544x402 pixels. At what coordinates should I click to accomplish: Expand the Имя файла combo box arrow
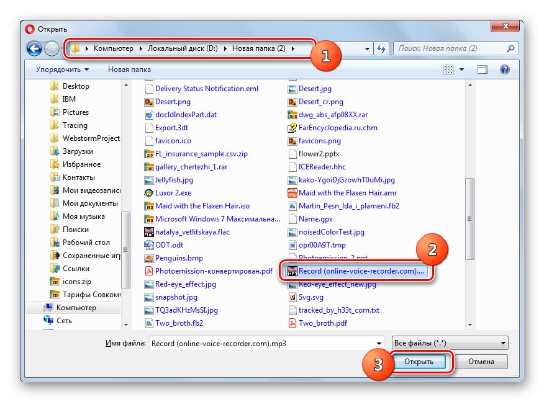pyautogui.click(x=379, y=344)
